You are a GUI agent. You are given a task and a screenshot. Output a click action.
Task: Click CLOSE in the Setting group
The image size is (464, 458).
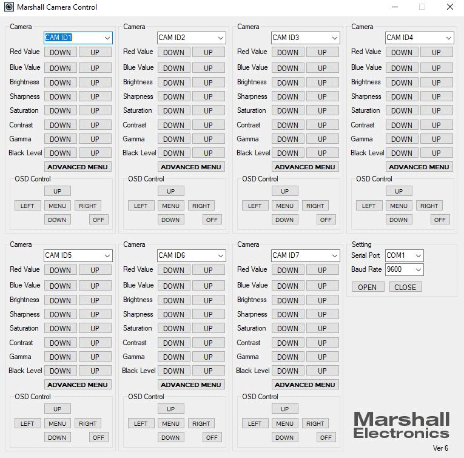coord(405,287)
